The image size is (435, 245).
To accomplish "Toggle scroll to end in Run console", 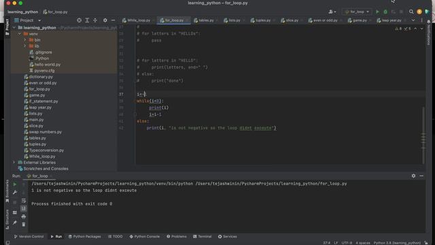I will click(x=24, y=208).
